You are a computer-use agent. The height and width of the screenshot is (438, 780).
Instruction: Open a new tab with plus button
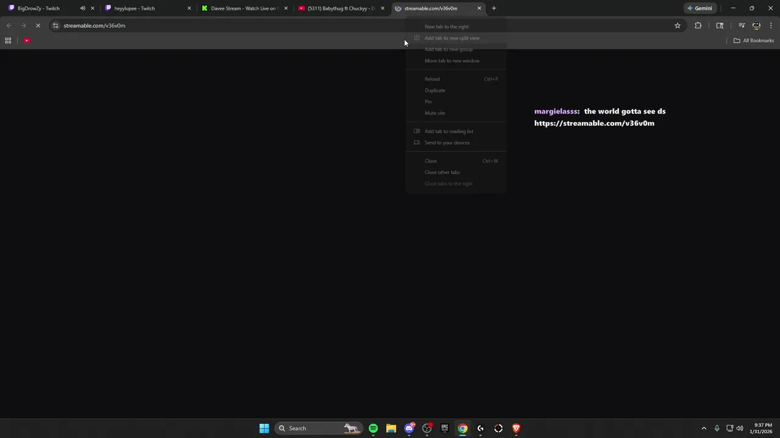coord(494,9)
